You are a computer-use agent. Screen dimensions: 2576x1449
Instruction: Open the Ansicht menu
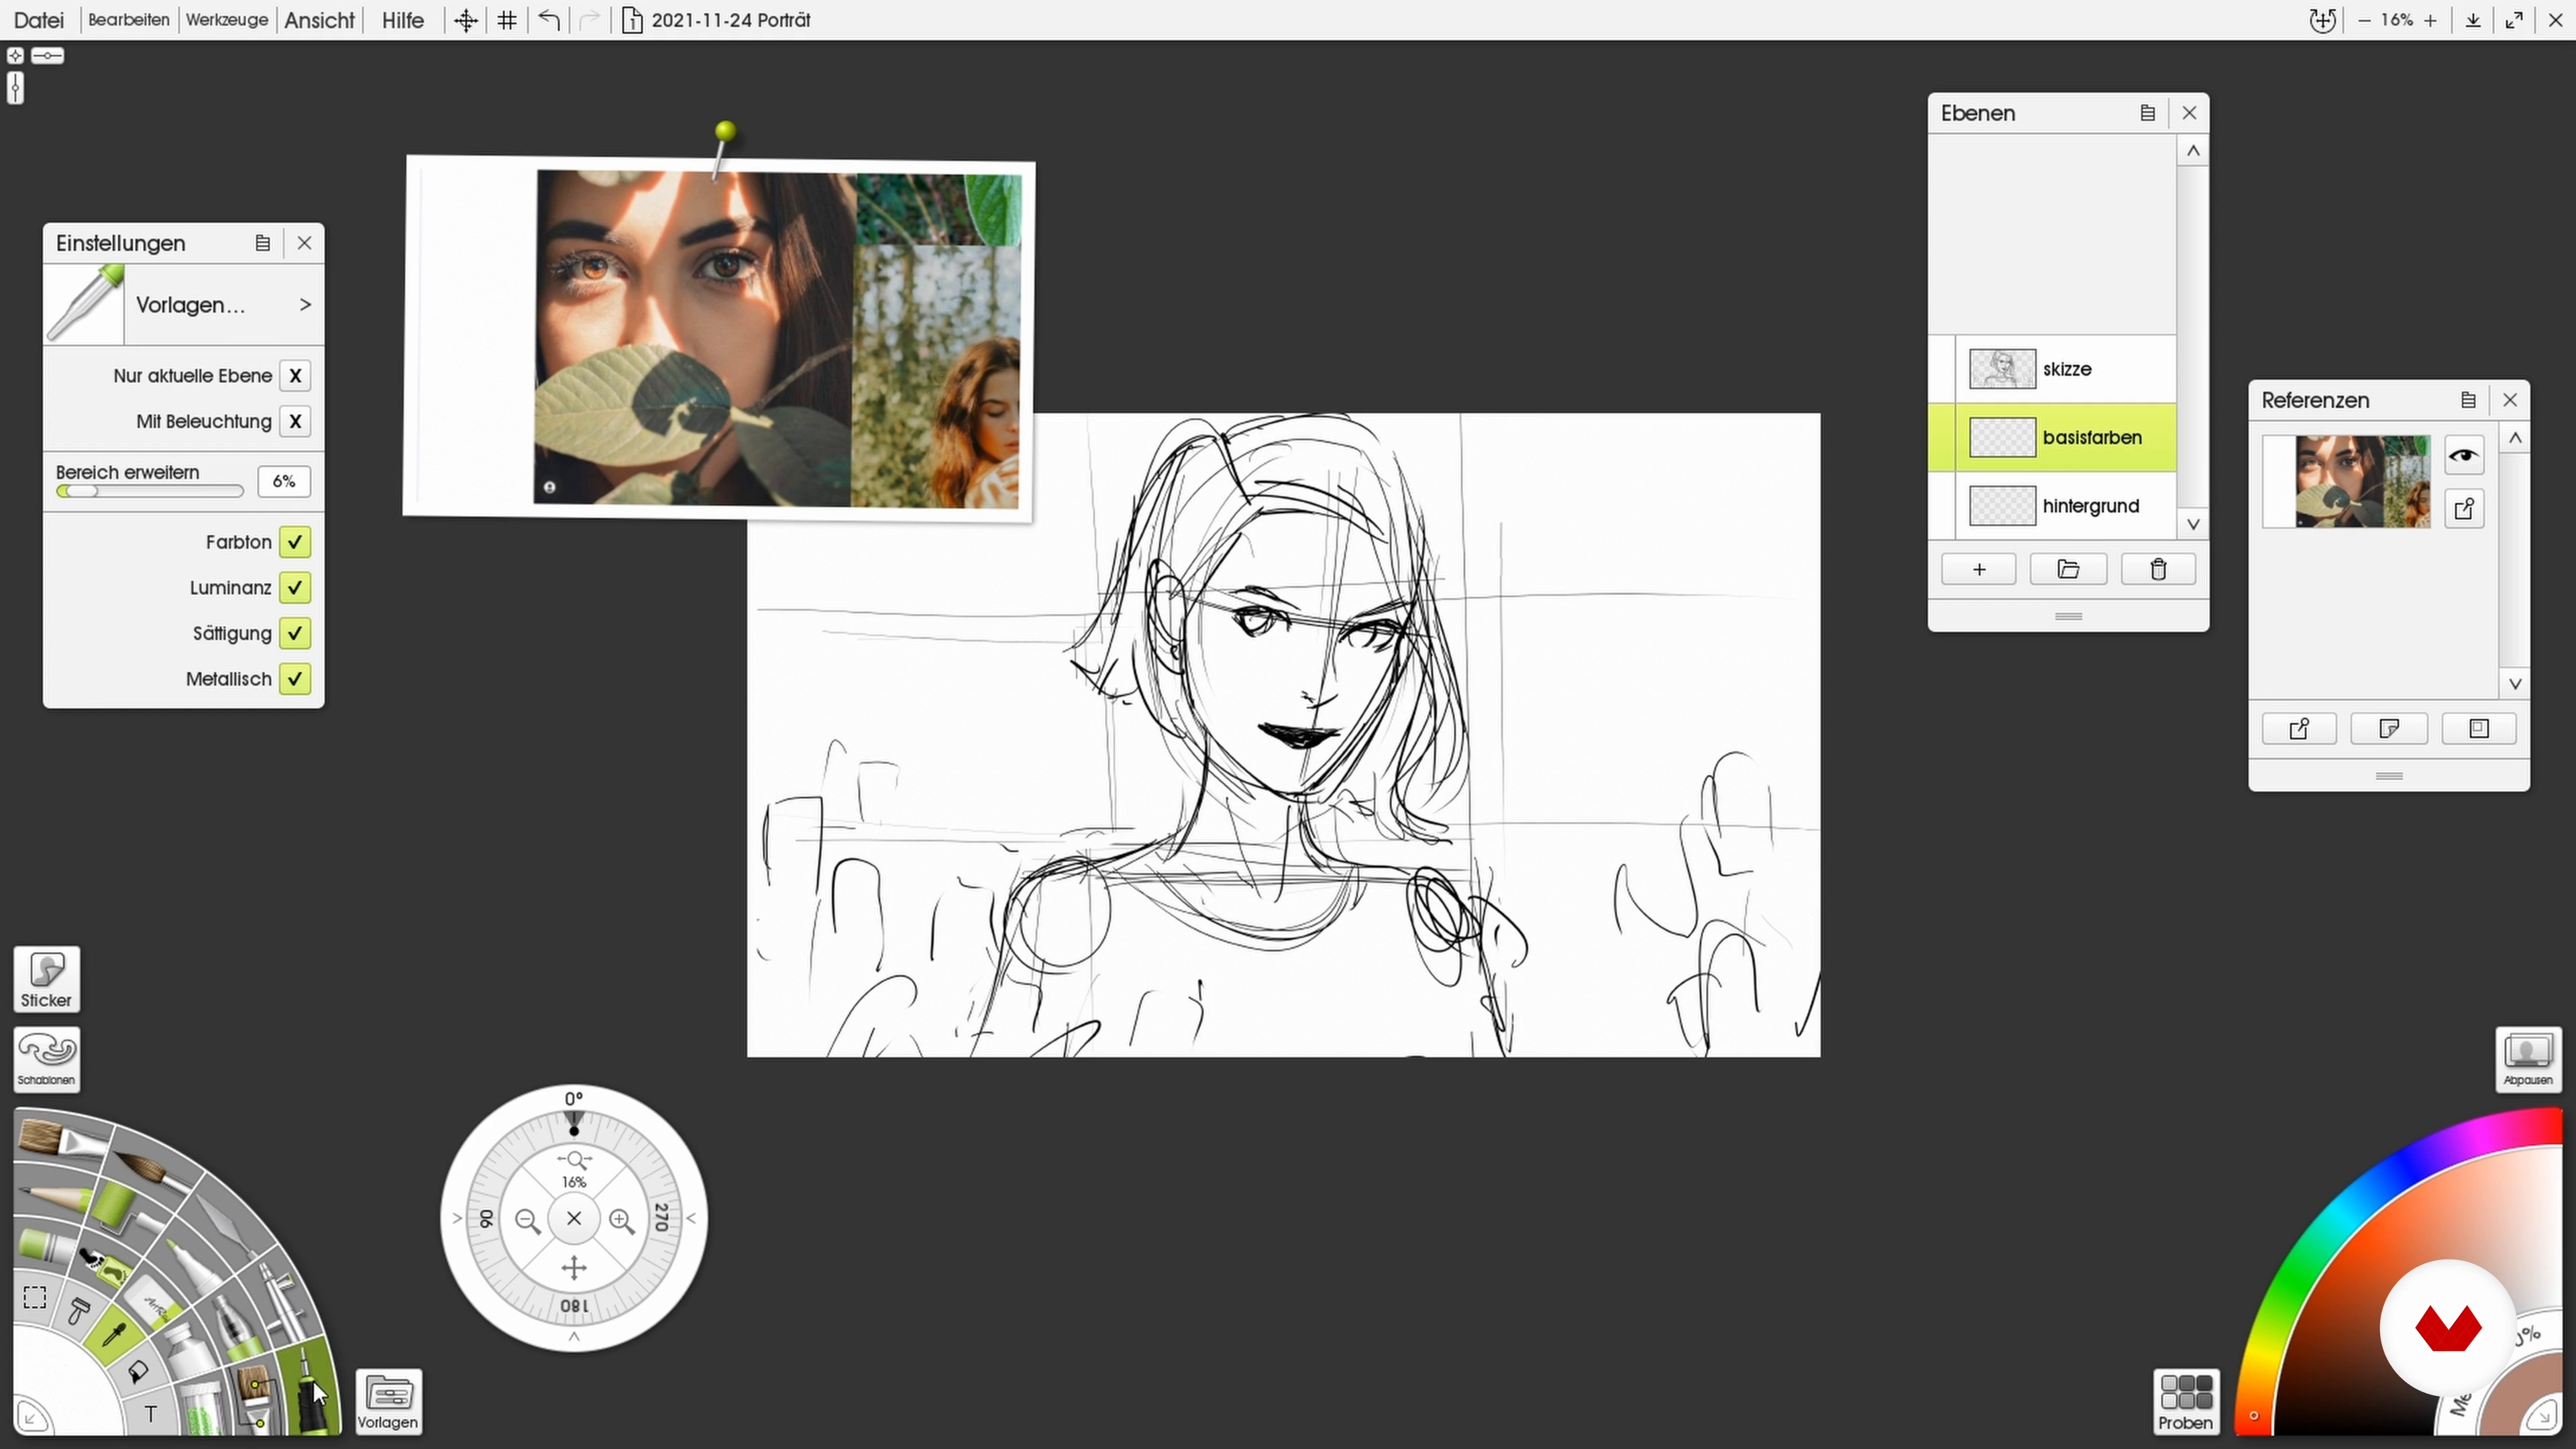(320, 20)
